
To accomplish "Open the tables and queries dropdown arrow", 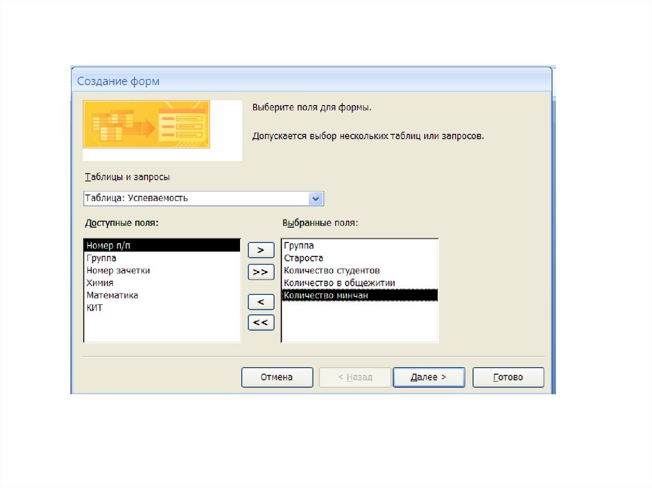I will [316, 199].
